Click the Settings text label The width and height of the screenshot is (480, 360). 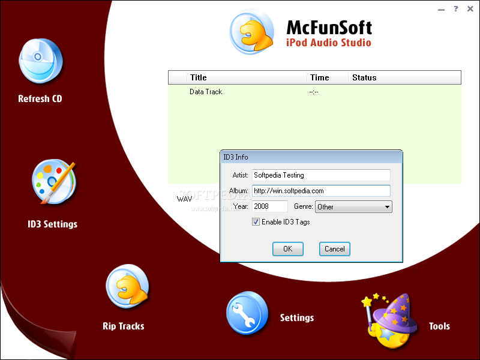(x=297, y=318)
